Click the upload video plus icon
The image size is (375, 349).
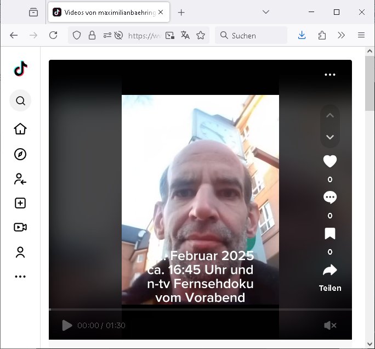[20, 203]
